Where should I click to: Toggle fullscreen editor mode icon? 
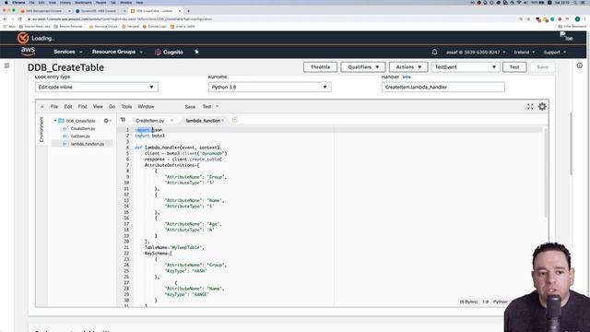click(x=530, y=107)
